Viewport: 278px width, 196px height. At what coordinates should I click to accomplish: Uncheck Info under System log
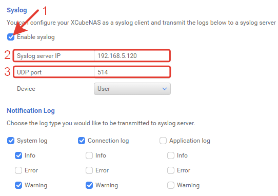[x=18, y=155]
